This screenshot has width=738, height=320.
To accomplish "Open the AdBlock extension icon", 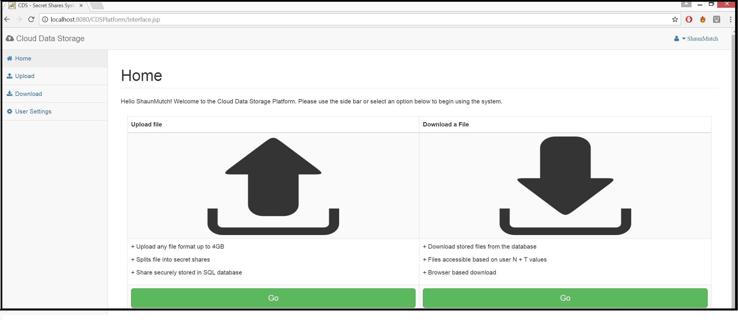I will click(x=689, y=19).
